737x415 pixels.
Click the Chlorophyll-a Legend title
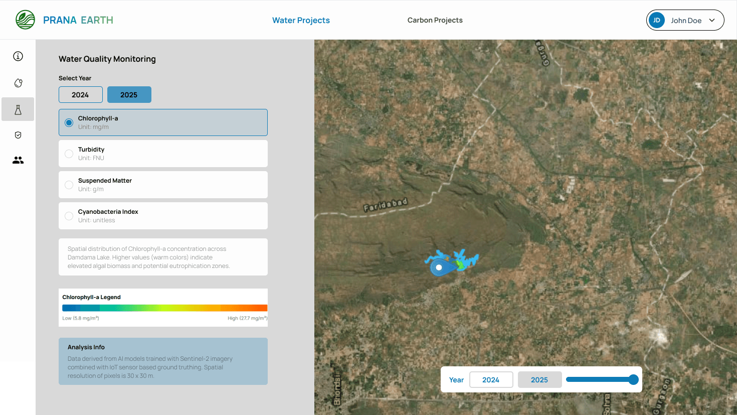tap(91, 297)
